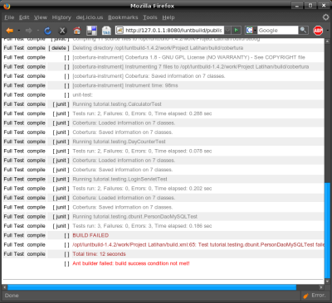Viewport: 332px width, 303px height.
Task: Click the 'Deleting directory' log line
Action: click(158, 48)
